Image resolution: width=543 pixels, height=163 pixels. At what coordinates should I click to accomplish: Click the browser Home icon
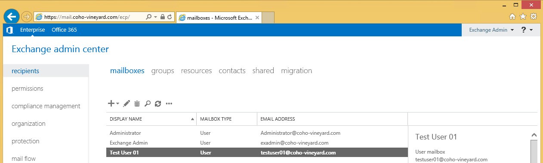coord(512,17)
